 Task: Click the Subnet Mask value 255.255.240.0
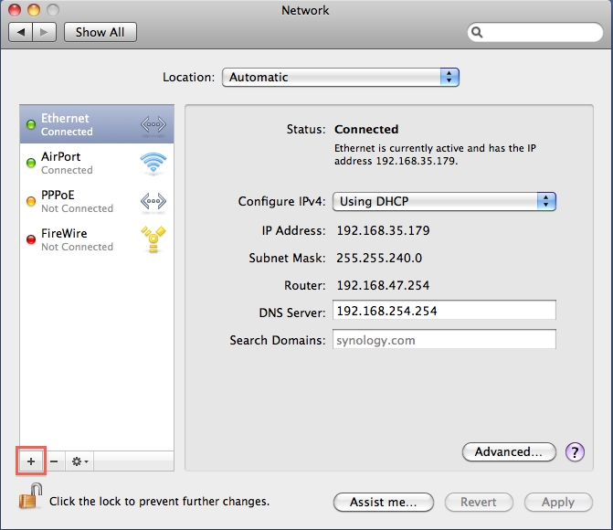click(x=379, y=258)
